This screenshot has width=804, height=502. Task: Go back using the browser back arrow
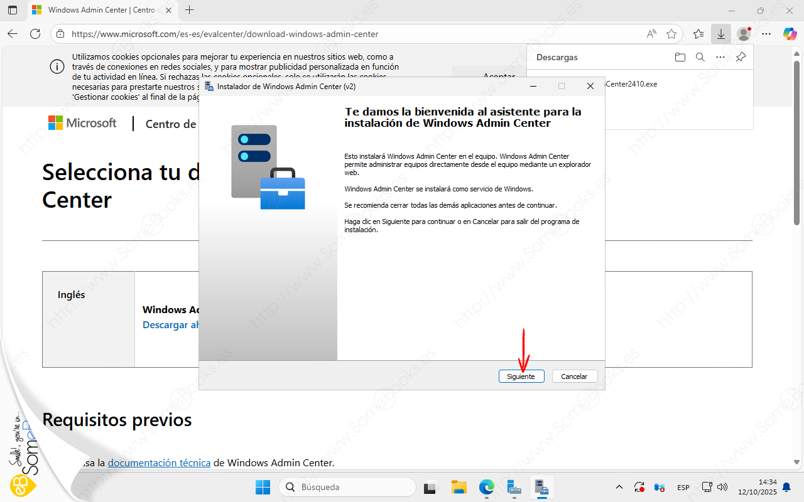coord(13,34)
